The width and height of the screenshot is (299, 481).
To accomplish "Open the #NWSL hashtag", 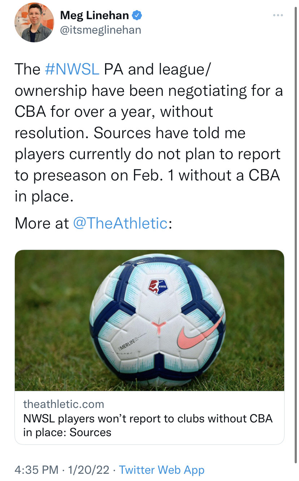I will 72,69.
